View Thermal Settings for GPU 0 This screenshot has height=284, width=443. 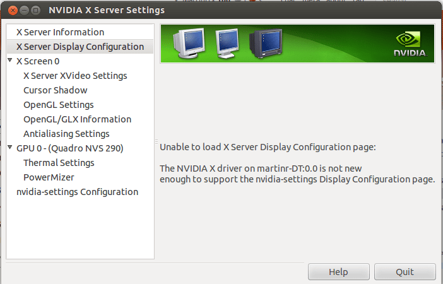pyautogui.click(x=59, y=163)
